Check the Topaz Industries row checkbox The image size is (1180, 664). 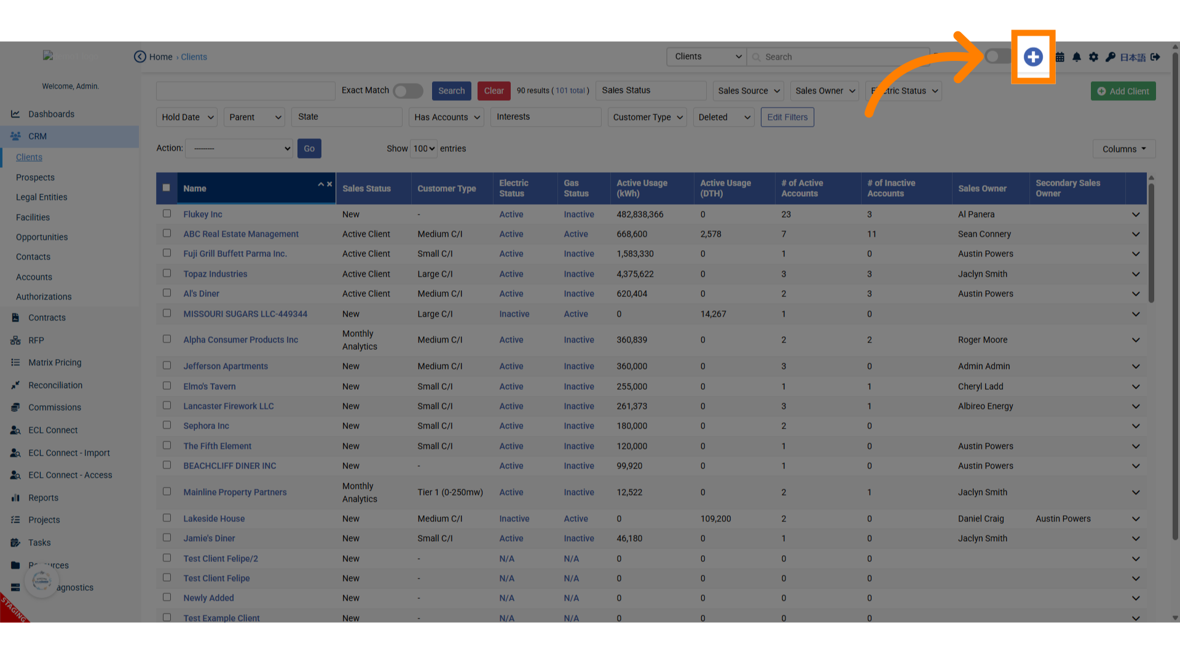167,273
